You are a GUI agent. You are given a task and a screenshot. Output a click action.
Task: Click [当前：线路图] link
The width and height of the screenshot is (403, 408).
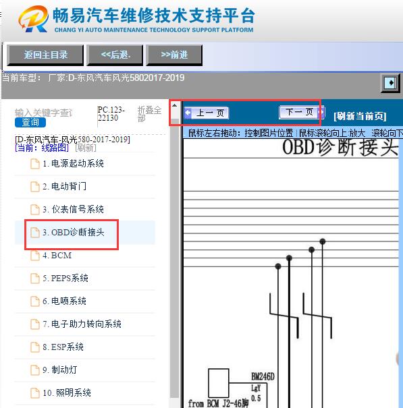coord(42,148)
